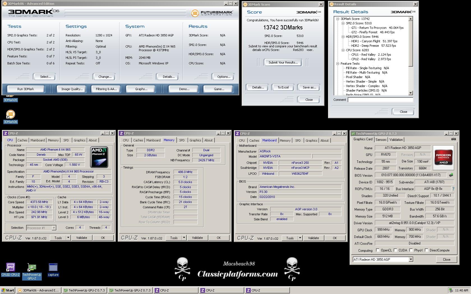This screenshot has height=294, width=471.
Task: Launch TechPowerUp GPU-Z desktop icon
Action: pos(32,271)
